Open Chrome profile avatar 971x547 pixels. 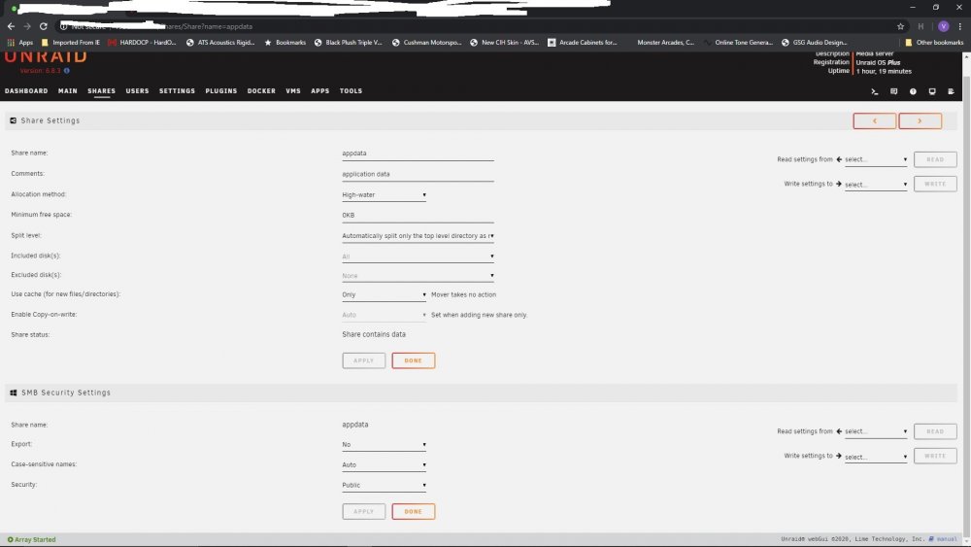(943, 26)
